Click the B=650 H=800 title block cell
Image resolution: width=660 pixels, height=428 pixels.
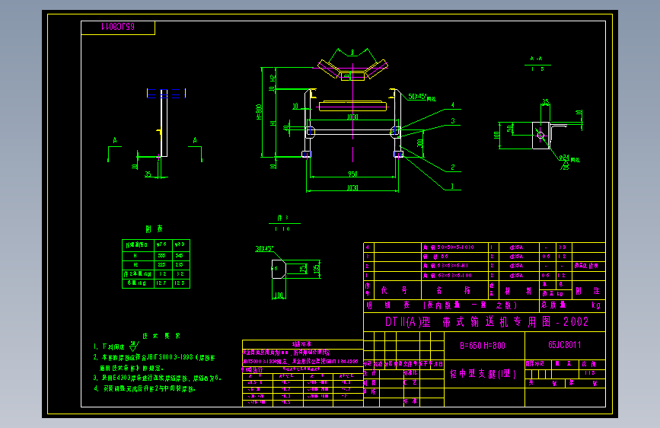click(483, 346)
